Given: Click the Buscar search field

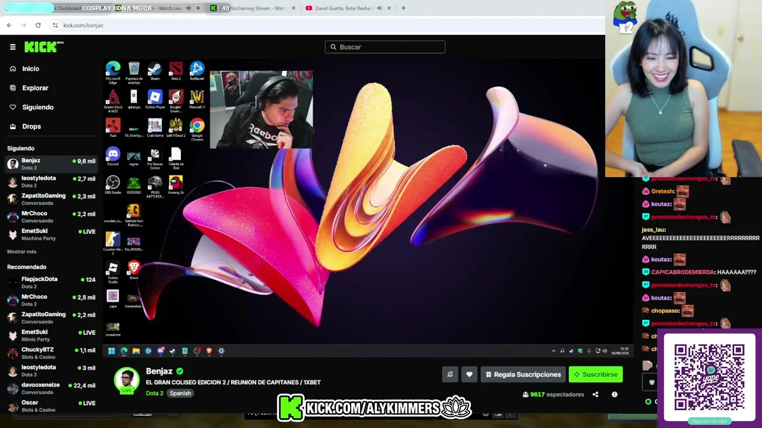Looking at the screenshot, I should pos(385,47).
